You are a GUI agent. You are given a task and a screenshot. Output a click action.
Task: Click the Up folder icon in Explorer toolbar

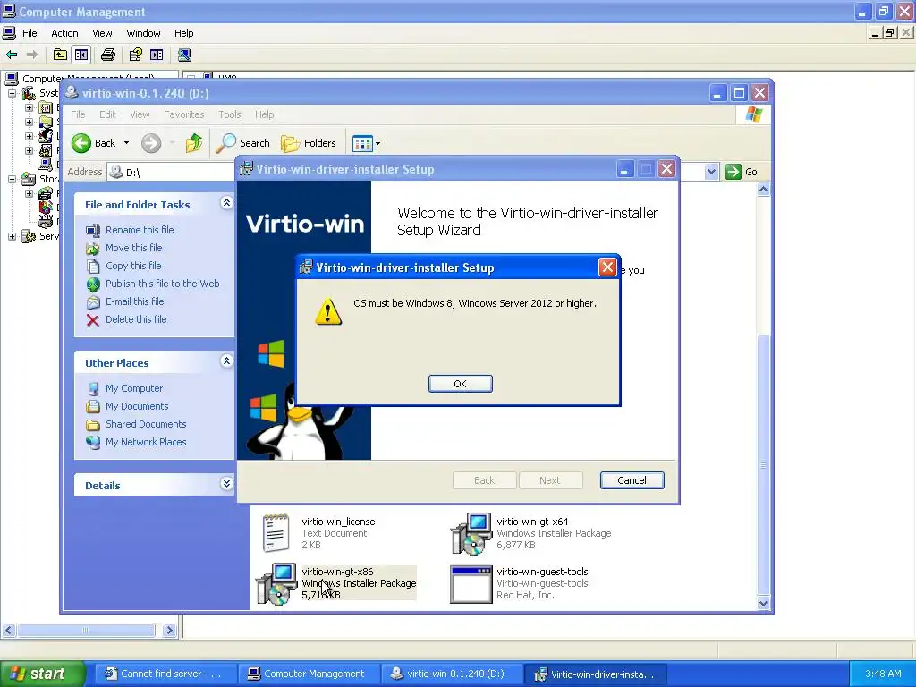[x=194, y=143]
